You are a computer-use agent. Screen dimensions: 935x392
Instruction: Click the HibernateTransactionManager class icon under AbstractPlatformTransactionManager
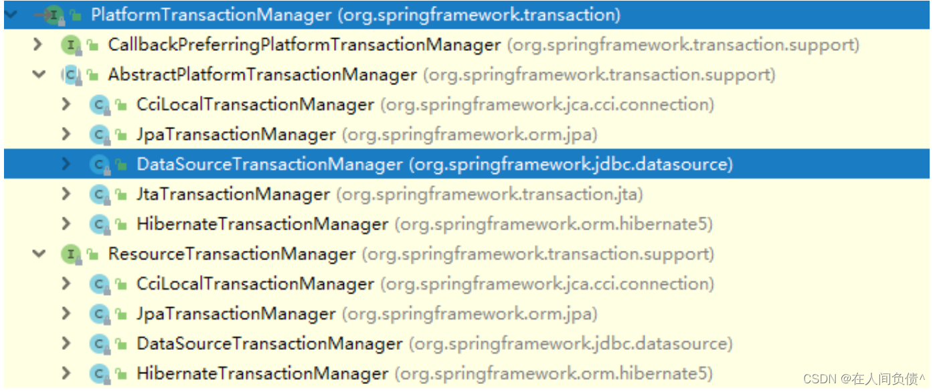[x=99, y=224]
